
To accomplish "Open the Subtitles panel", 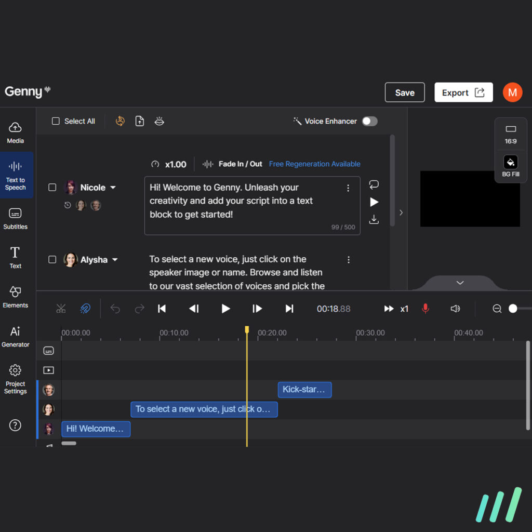I will click(15, 218).
